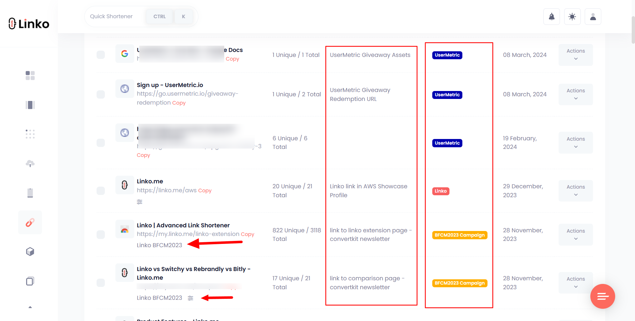Toggle light/dark theme sun icon

(x=572, y=17)
